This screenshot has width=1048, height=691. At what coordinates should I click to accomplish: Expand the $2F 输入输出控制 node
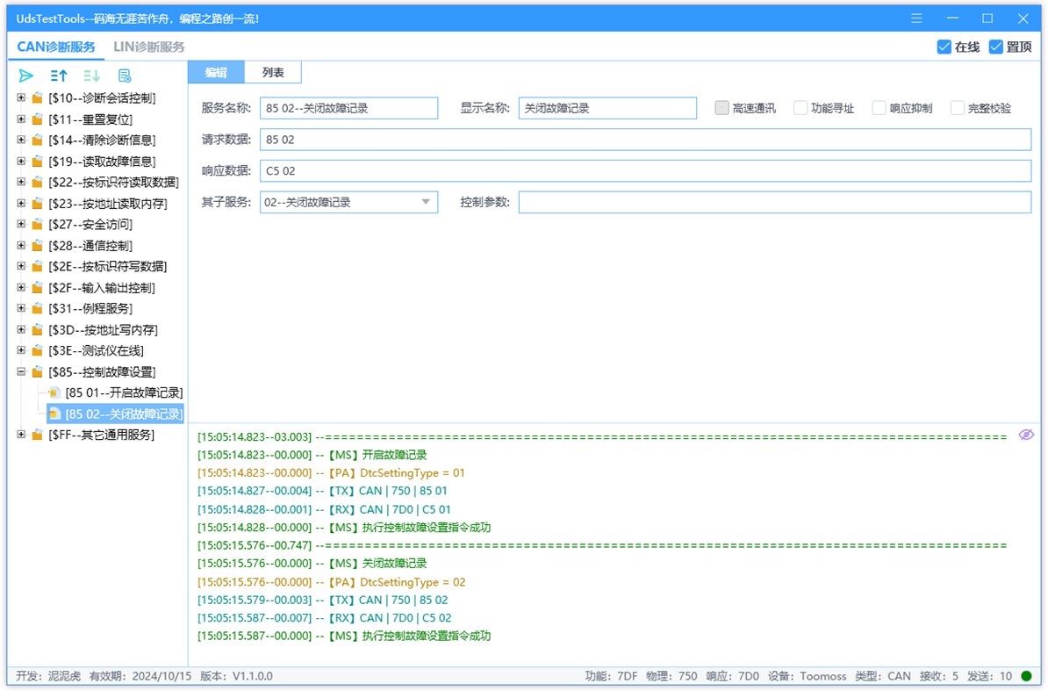point(21,287)
